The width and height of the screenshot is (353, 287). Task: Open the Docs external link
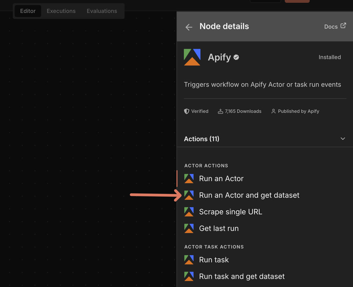click(335, 27)
